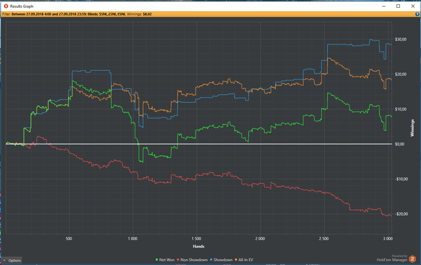The height and width of the screenshot is (265, 421).
Task: Click the $30,00 axis label
Action: (401, 40)
